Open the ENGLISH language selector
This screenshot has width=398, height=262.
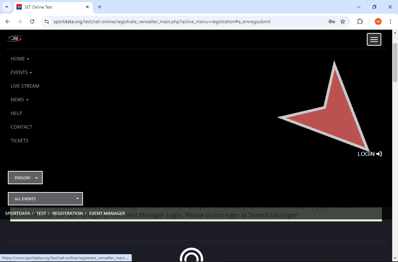click(x=25, y=178)
